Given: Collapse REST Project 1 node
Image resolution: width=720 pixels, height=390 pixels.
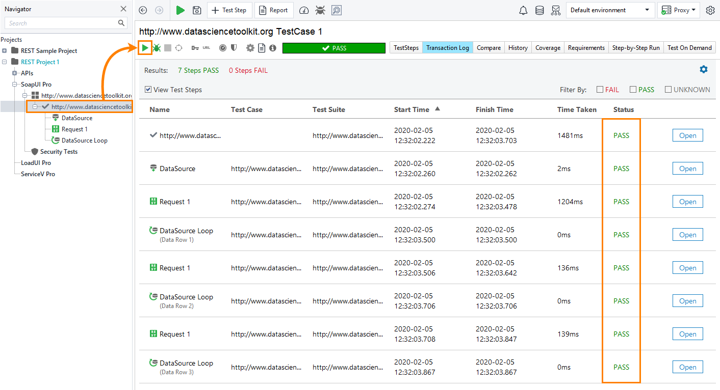Looking at the screenshot, I should point(5,62).
